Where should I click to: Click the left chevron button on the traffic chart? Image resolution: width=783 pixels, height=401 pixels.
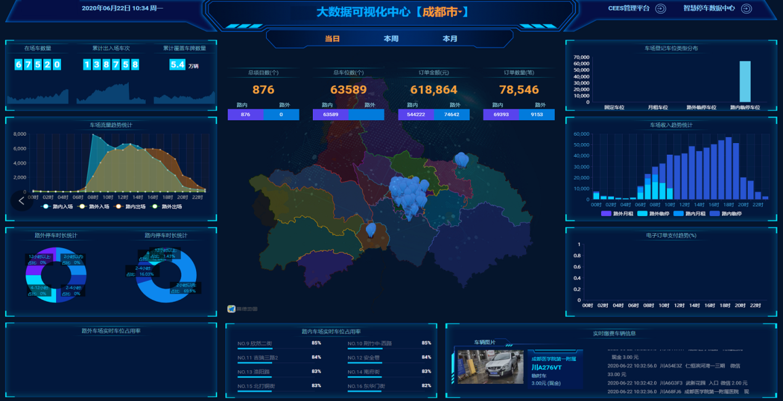coord(22,200)
